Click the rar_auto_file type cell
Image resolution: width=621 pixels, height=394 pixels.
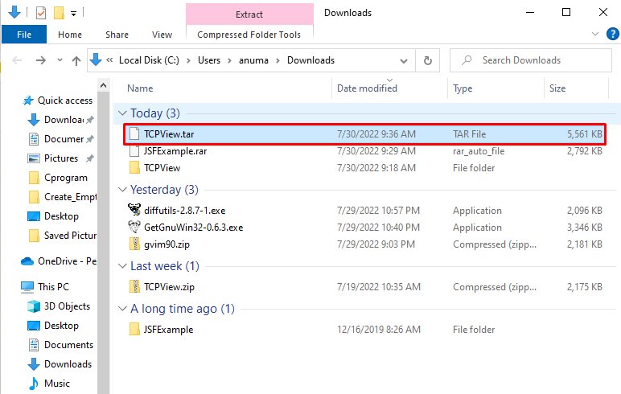479,151
